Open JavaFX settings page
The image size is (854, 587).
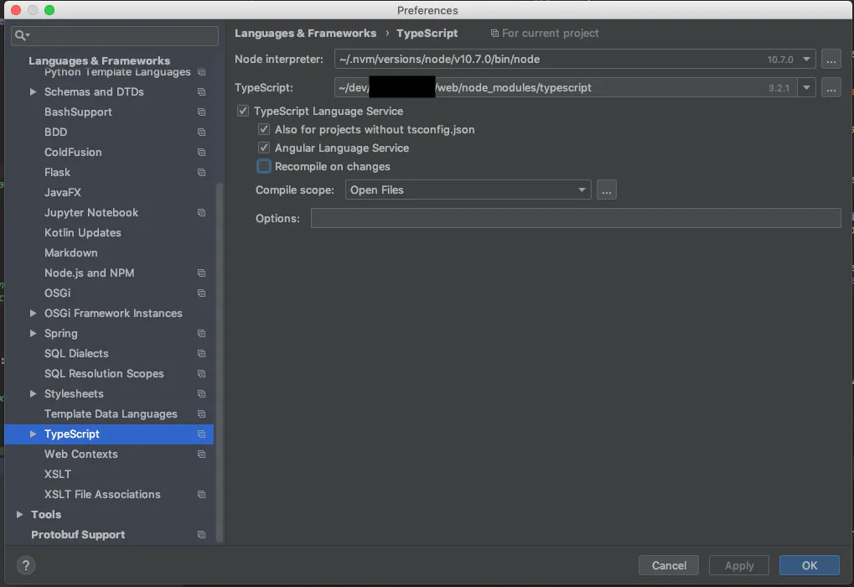click(63, 192)
